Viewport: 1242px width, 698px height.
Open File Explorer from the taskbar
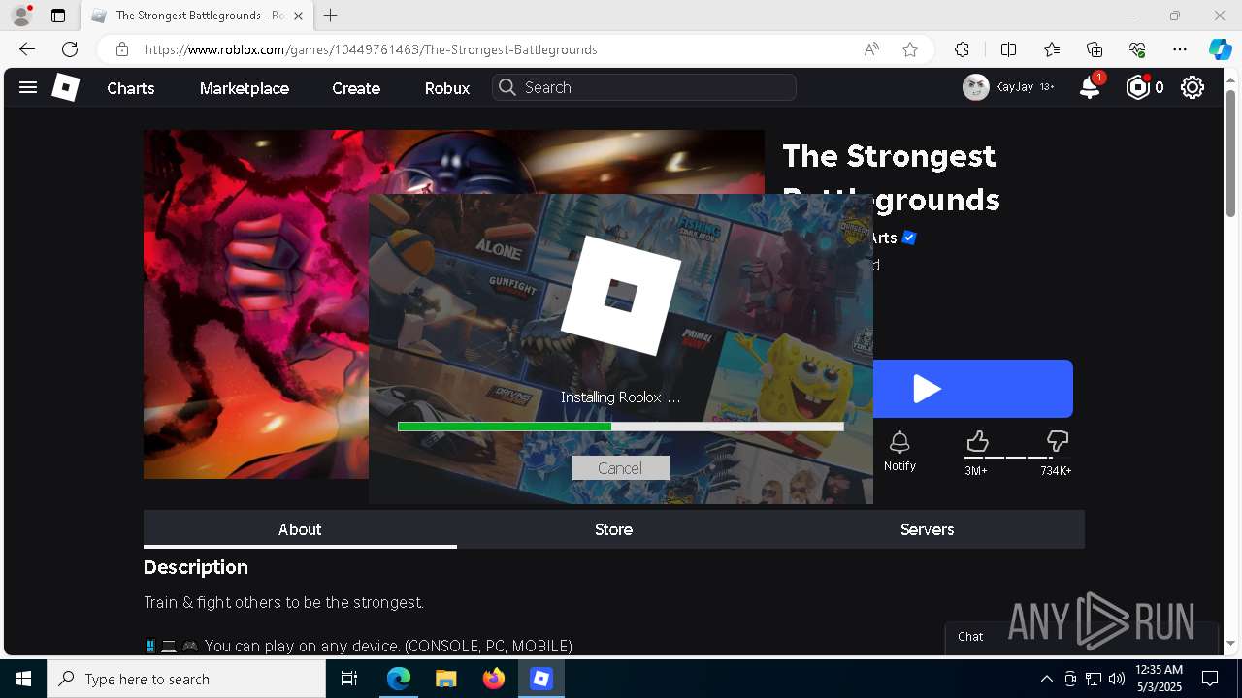[x=445, y=679]
